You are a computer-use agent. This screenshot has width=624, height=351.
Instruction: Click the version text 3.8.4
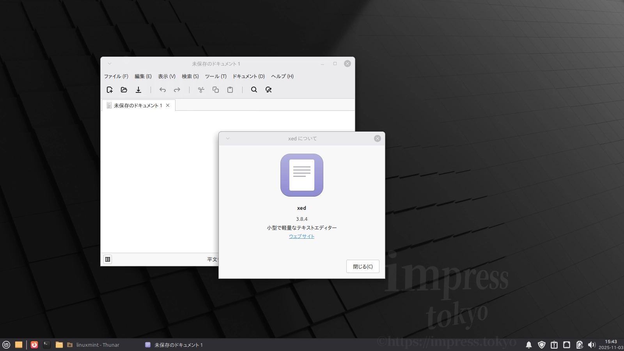pos(302,219)
